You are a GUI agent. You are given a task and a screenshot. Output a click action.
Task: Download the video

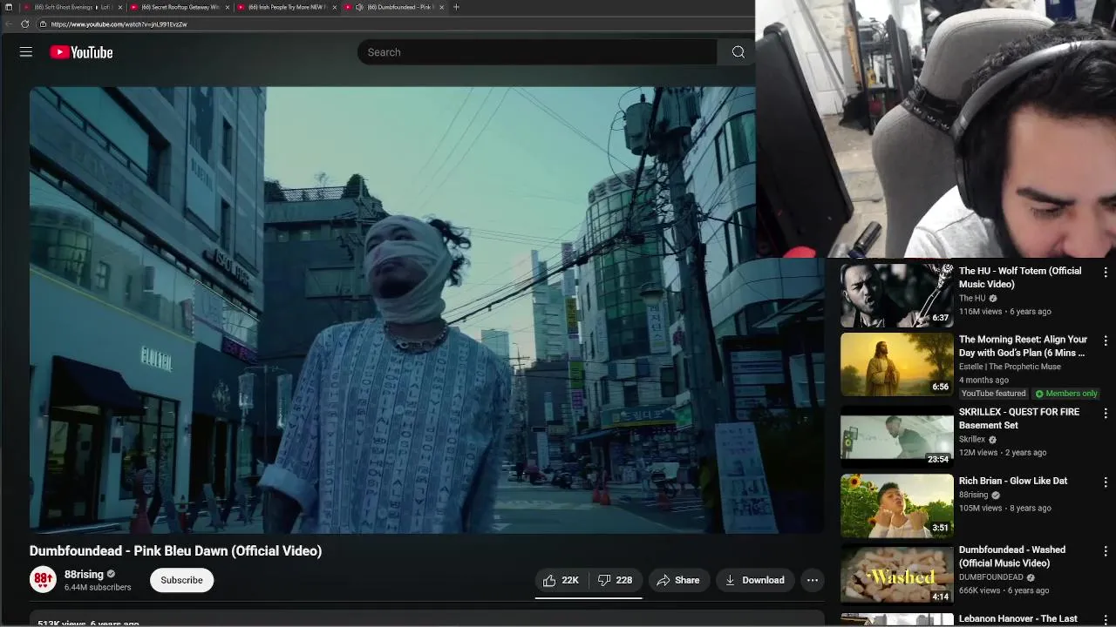coord(755,580)
